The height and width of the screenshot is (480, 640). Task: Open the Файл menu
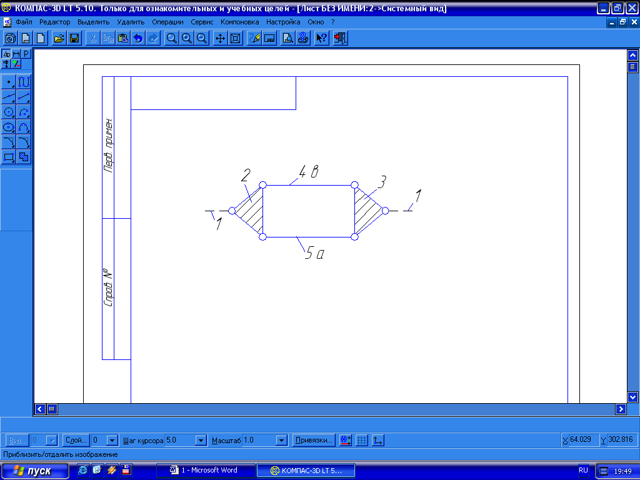tap(24, 22)
